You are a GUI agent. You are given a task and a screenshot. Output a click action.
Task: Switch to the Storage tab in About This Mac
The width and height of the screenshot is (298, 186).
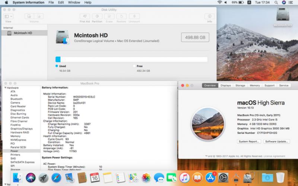(x=240, y=86)
